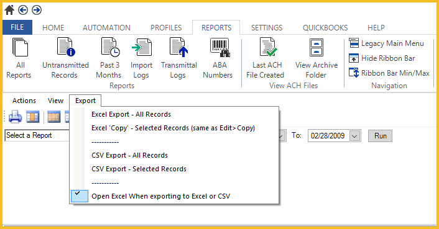
Task: Open ABA Numbers lookup
Action: [x=218, y=58]
